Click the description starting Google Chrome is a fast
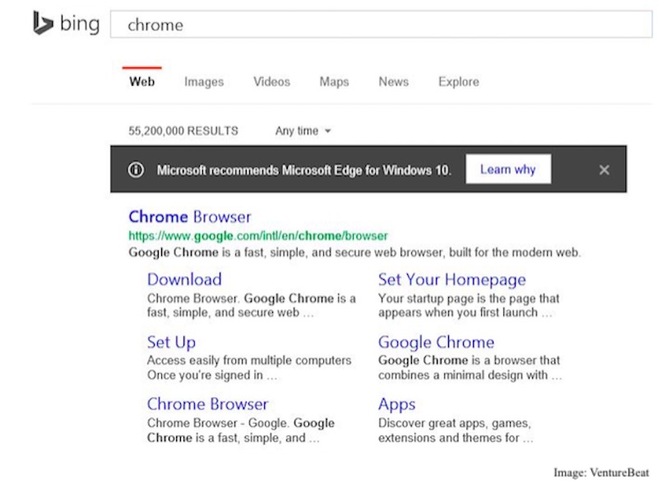The height and width of the screenshot is (483, 658). (354, 253)
